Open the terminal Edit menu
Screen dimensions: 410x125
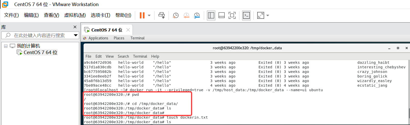tap(99, 56)
